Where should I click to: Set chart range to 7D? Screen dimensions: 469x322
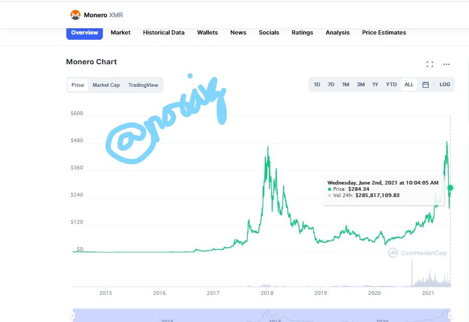[331, 84]
